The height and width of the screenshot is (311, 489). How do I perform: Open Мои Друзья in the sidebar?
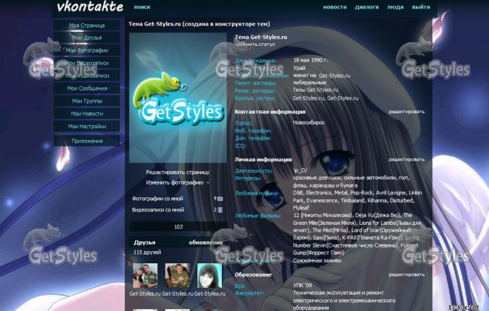click(x=87, y=38)
